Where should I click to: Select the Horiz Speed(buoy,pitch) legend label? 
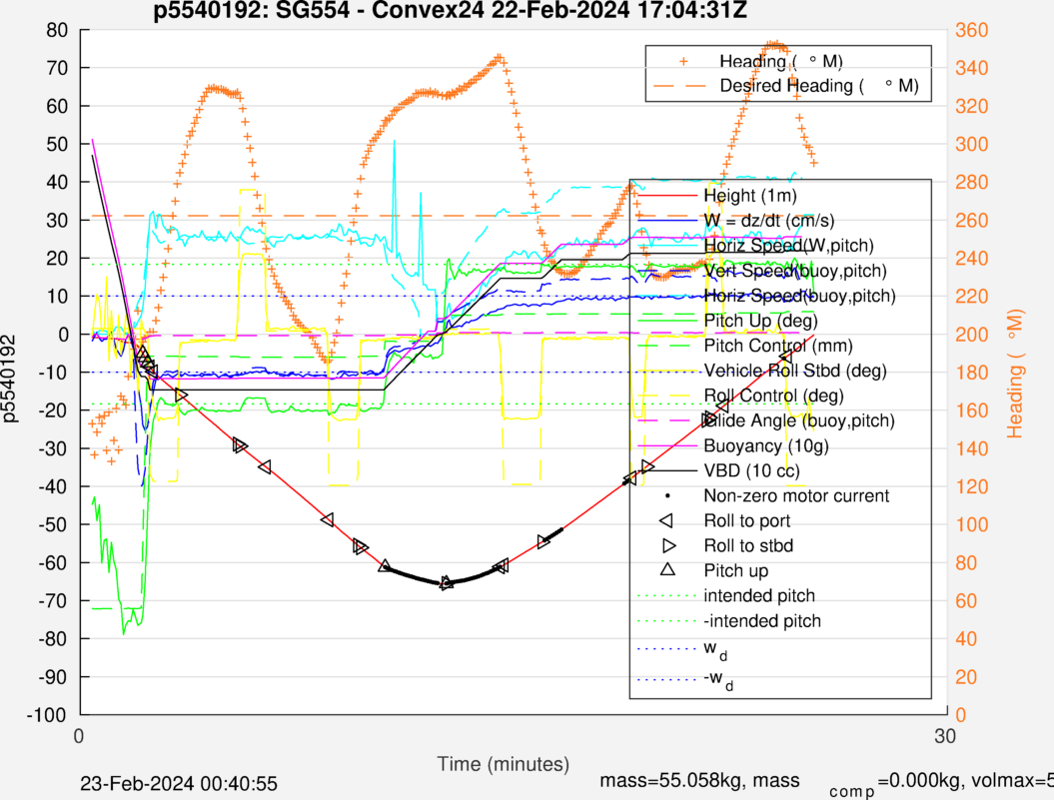click(x=800, y=295)
